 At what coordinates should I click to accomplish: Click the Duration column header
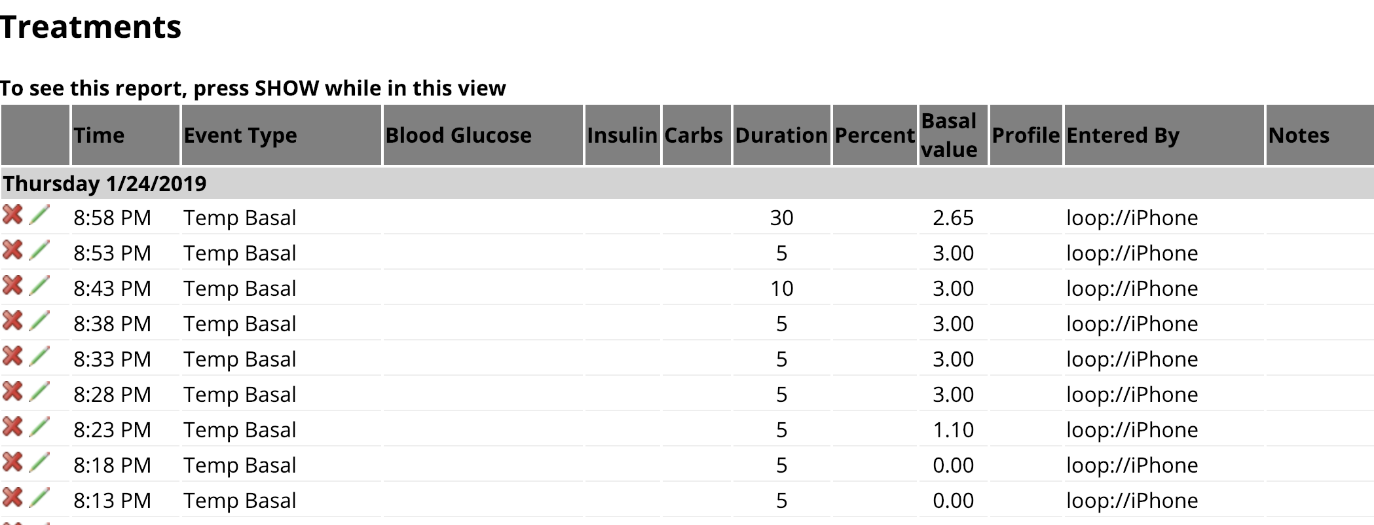click(781, 135)
